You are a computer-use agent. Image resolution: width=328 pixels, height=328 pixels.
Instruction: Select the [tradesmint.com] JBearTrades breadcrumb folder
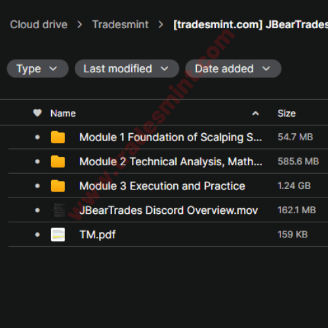coord(251,24)
